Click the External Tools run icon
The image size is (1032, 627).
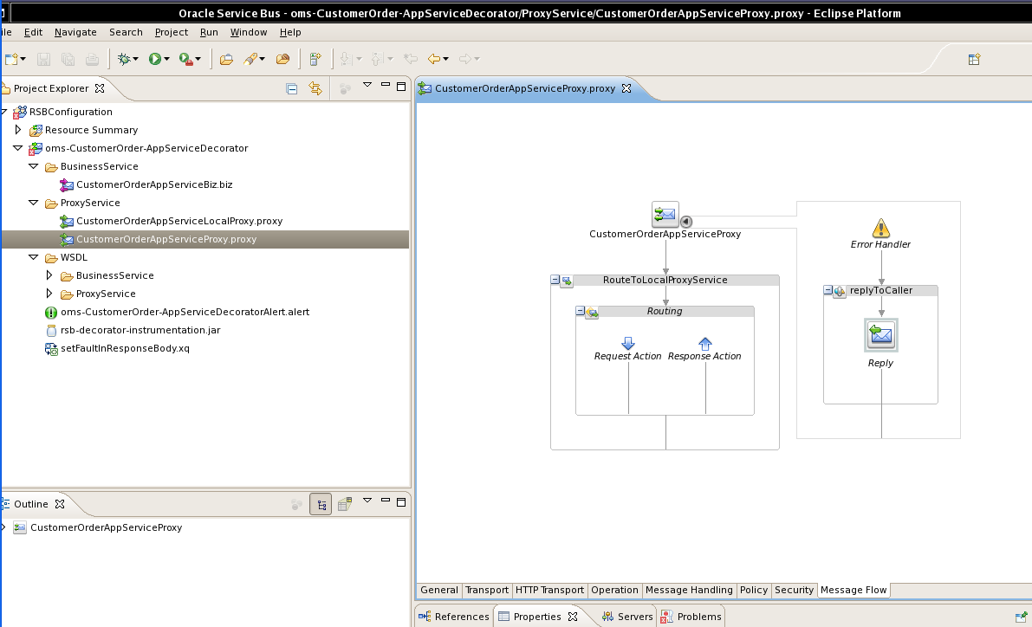click(x=185, y=60)
